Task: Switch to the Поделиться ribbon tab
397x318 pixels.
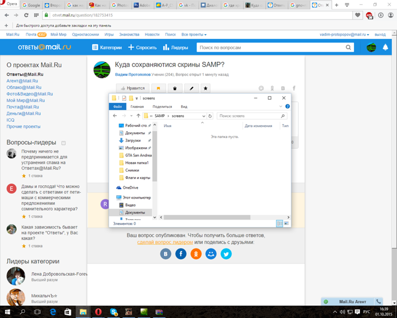Action: point(162,106)
